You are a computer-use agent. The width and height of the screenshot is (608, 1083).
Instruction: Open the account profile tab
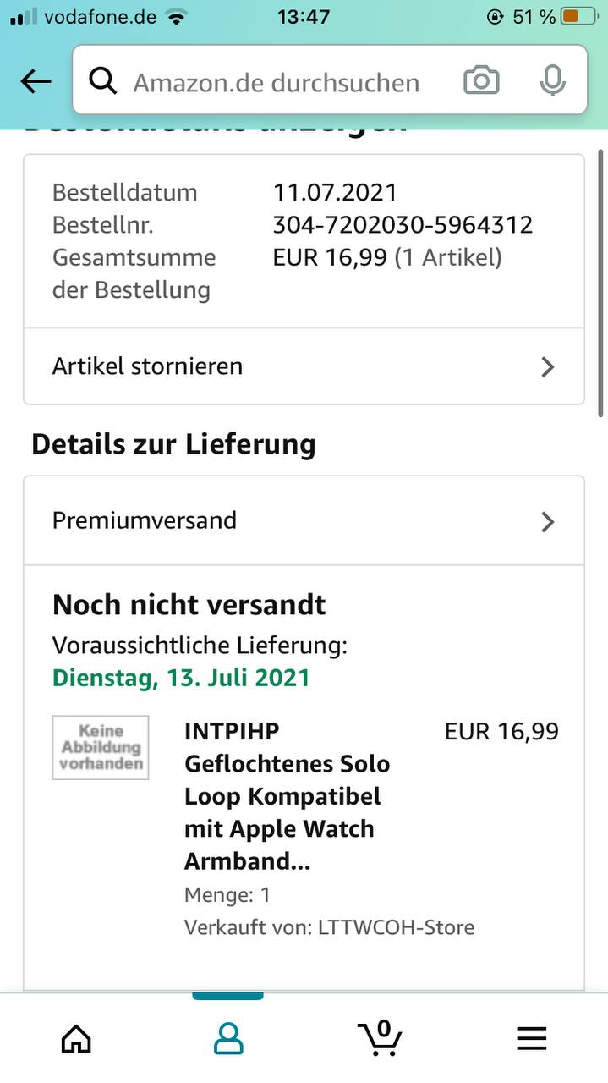tap(227, 1037)
